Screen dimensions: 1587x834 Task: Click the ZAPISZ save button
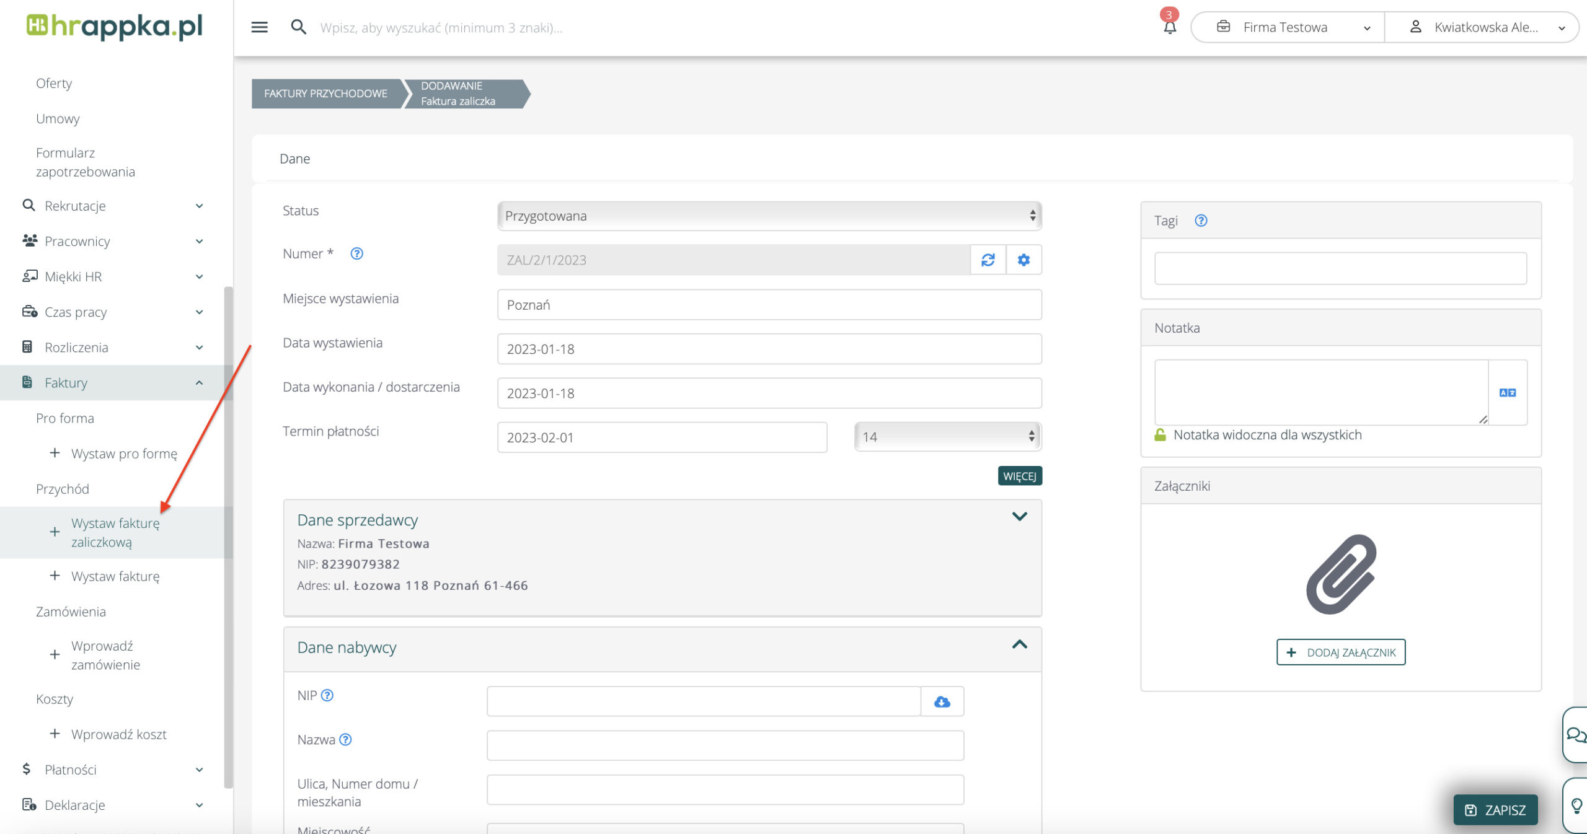(x=1495, y=810)
